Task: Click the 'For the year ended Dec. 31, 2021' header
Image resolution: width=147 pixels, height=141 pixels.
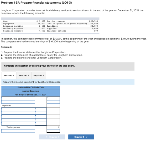Action: pyautogui.click(x=30, y=95)
